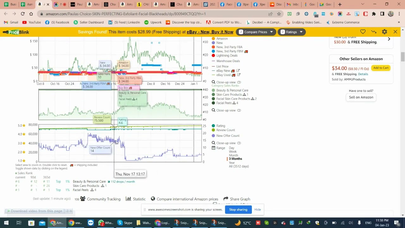Expand the browser tab search dropdown
Viewport: 405px width, 228px height.
point(363,4)
